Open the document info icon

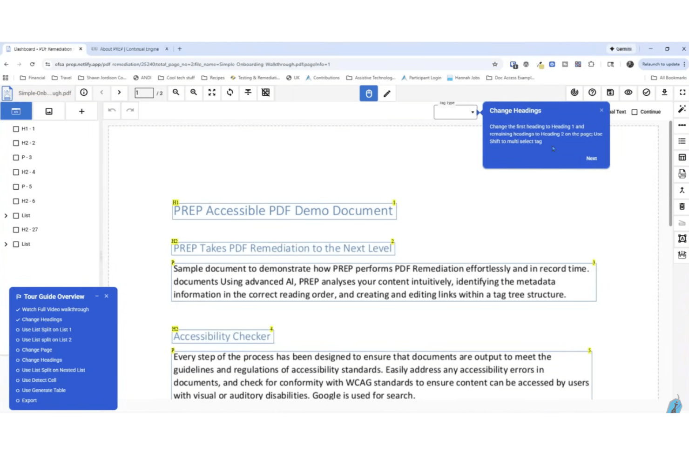point(84,93)
